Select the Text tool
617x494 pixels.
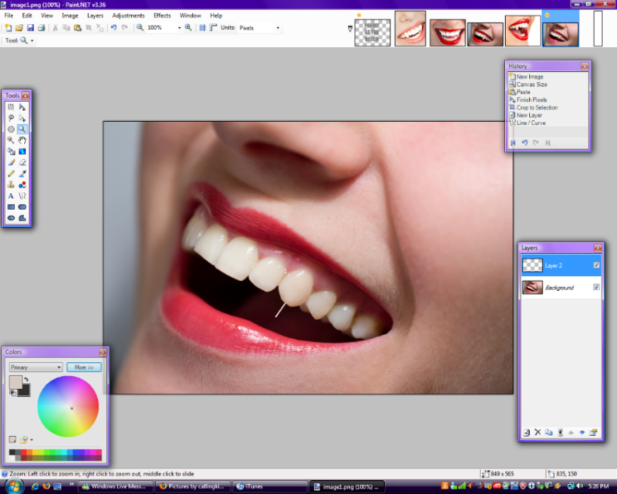tap(11, 196)
